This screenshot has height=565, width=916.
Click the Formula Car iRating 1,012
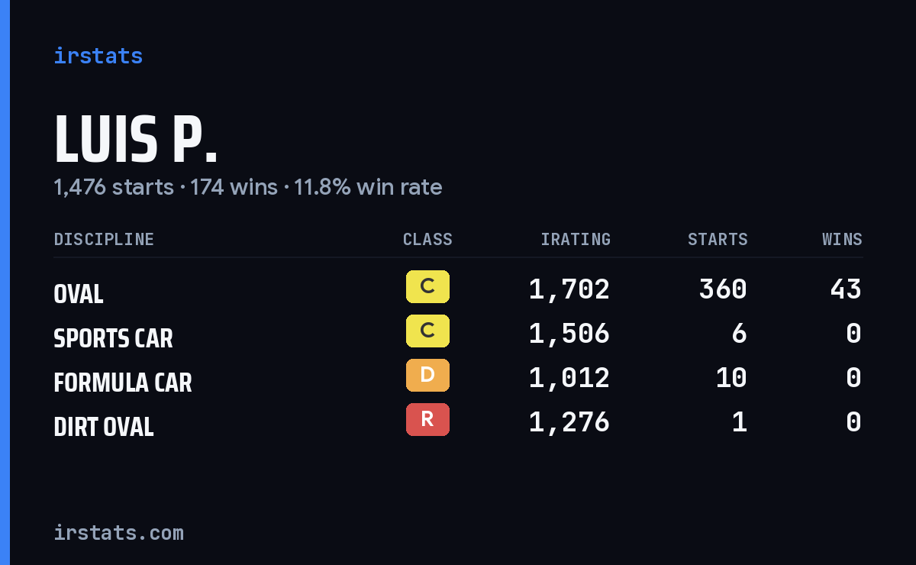point(569,378)
